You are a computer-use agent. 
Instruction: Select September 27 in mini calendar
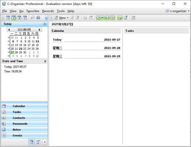pos(12,52)
